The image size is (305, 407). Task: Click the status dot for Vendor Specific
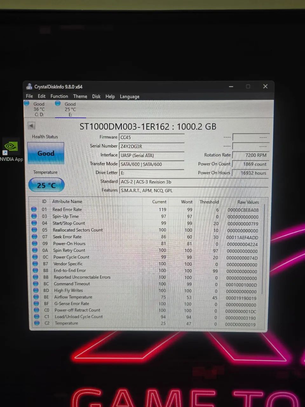click(x=35, y=264)
